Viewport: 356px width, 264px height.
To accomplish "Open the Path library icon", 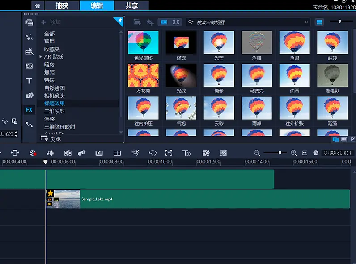I will 29,125.
